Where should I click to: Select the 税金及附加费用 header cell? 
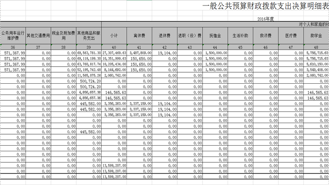click(x=64, y=35)
